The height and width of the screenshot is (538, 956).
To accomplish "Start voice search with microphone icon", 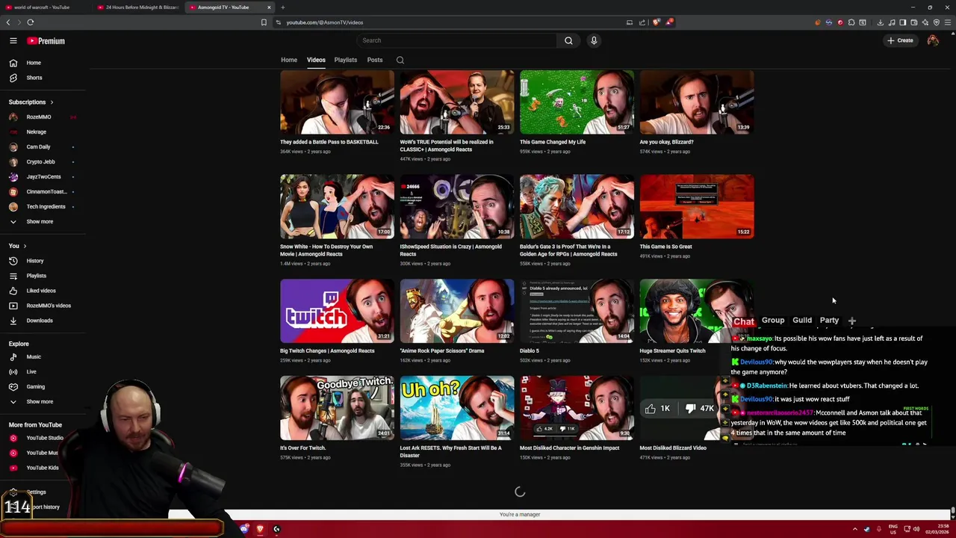I will 594,40.
